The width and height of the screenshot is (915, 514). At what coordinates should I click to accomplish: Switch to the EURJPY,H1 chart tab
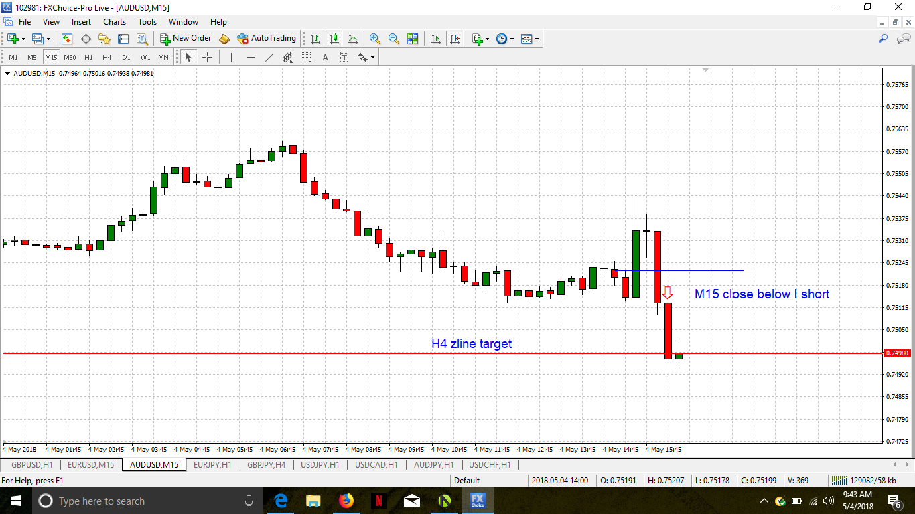click(x=212, y=464)
